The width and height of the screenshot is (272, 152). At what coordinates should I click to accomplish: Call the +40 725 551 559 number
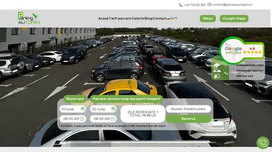pos(192,5)
